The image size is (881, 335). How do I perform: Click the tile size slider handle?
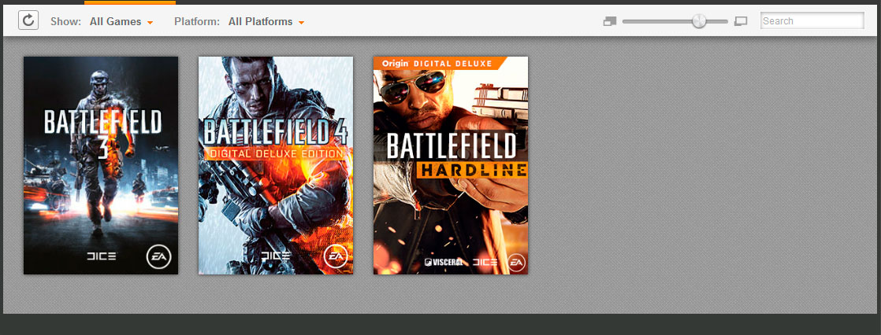(699, 21)
